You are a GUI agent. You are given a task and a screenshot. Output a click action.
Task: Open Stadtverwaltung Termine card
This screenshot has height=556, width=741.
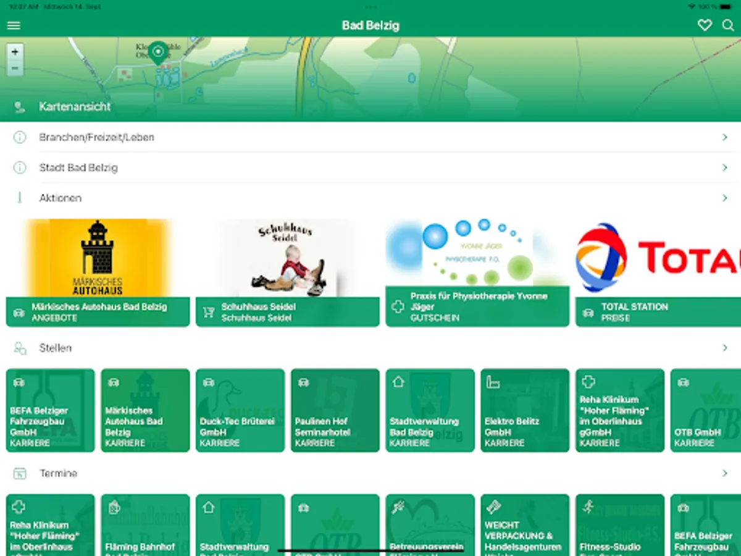coord(240,525)
